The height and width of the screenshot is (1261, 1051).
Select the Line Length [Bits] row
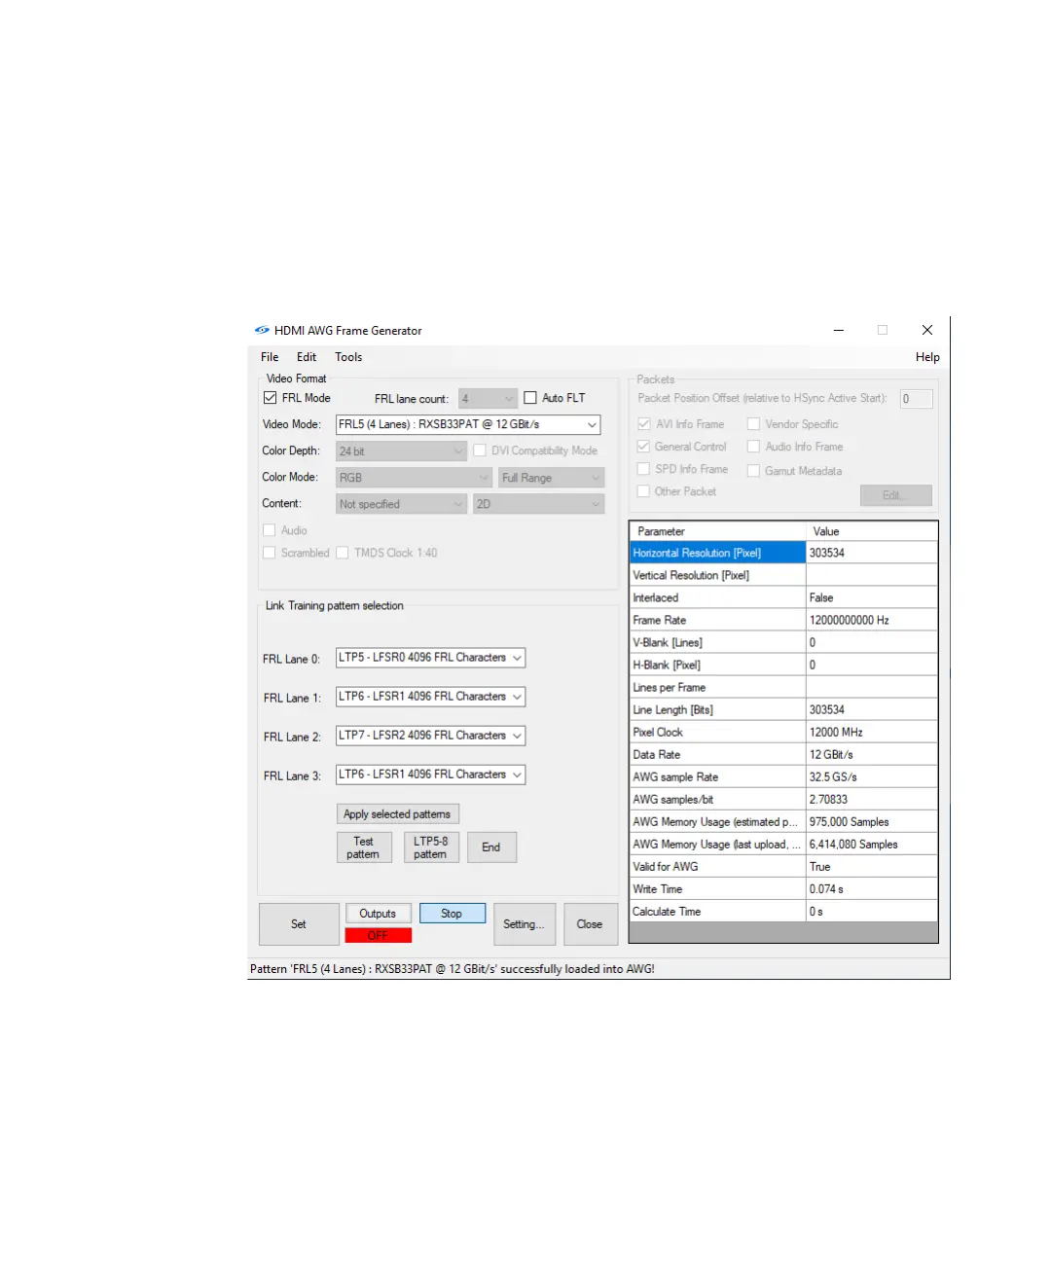[x=783, y=709]
